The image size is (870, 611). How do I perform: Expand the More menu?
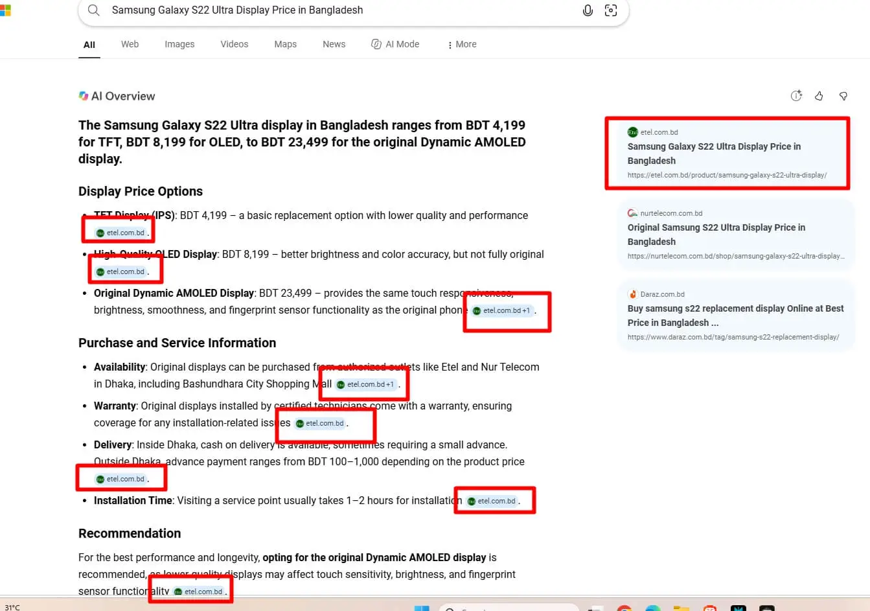pyautogui.click(x=462, y=44)
